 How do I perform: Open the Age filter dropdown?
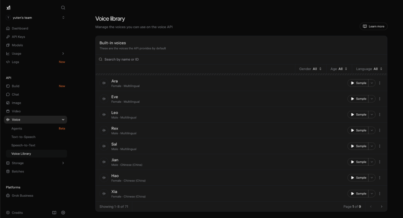[x=339, y=69]
